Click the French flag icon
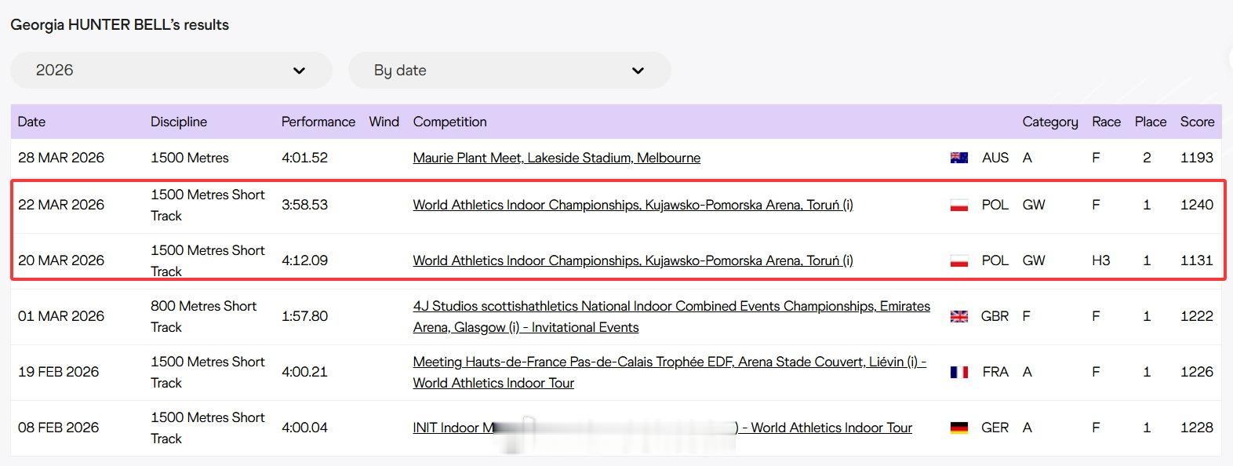Image resolution: width=1233 pixels, height=466 pixels. [x=958, y=372]
